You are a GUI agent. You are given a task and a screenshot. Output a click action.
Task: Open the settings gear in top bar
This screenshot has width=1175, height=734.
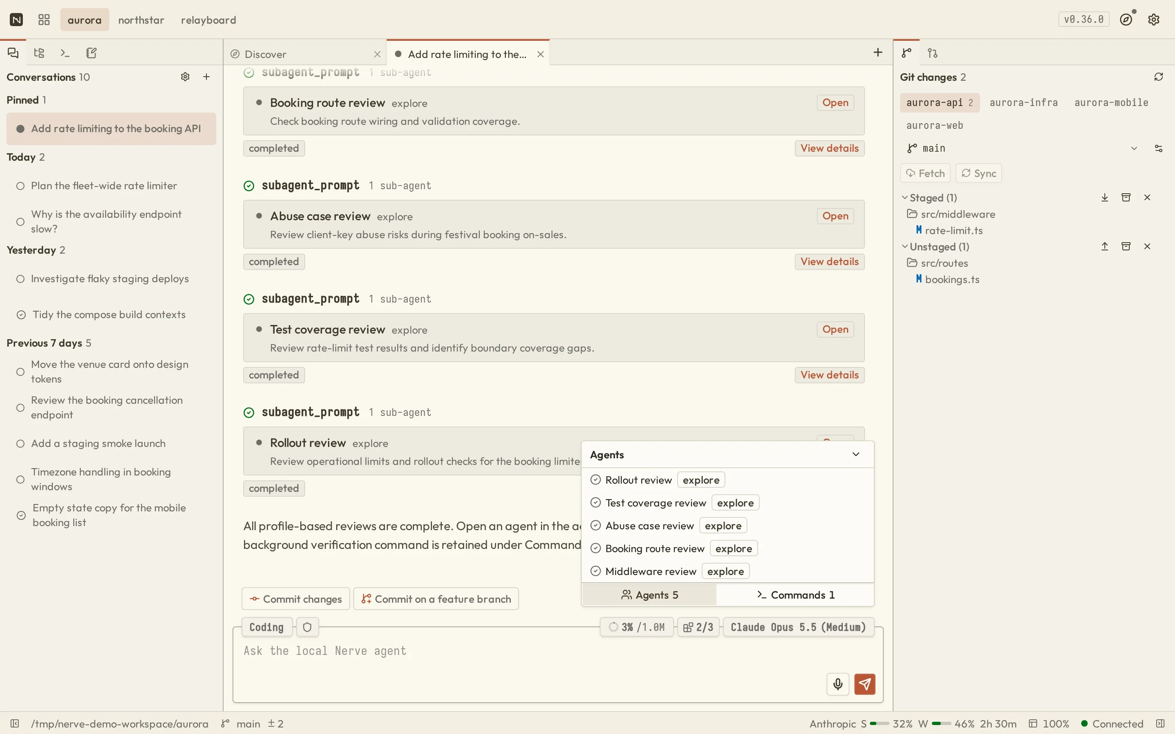(1154, 20)
